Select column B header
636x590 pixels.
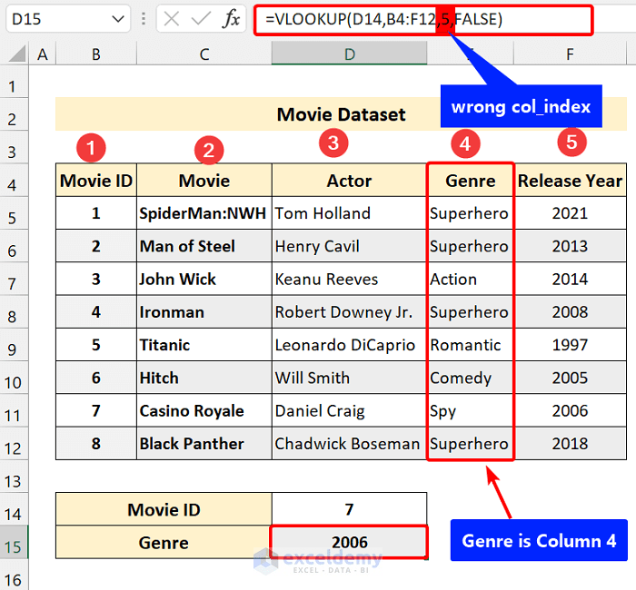(96, 54)
